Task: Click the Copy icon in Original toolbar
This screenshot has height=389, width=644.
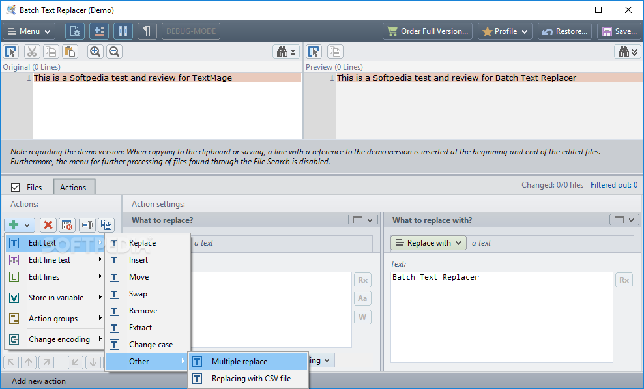Action: tap(51, 51)
